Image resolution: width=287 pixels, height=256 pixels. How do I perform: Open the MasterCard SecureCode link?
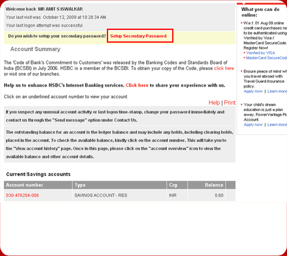click(x=266, y=58)
